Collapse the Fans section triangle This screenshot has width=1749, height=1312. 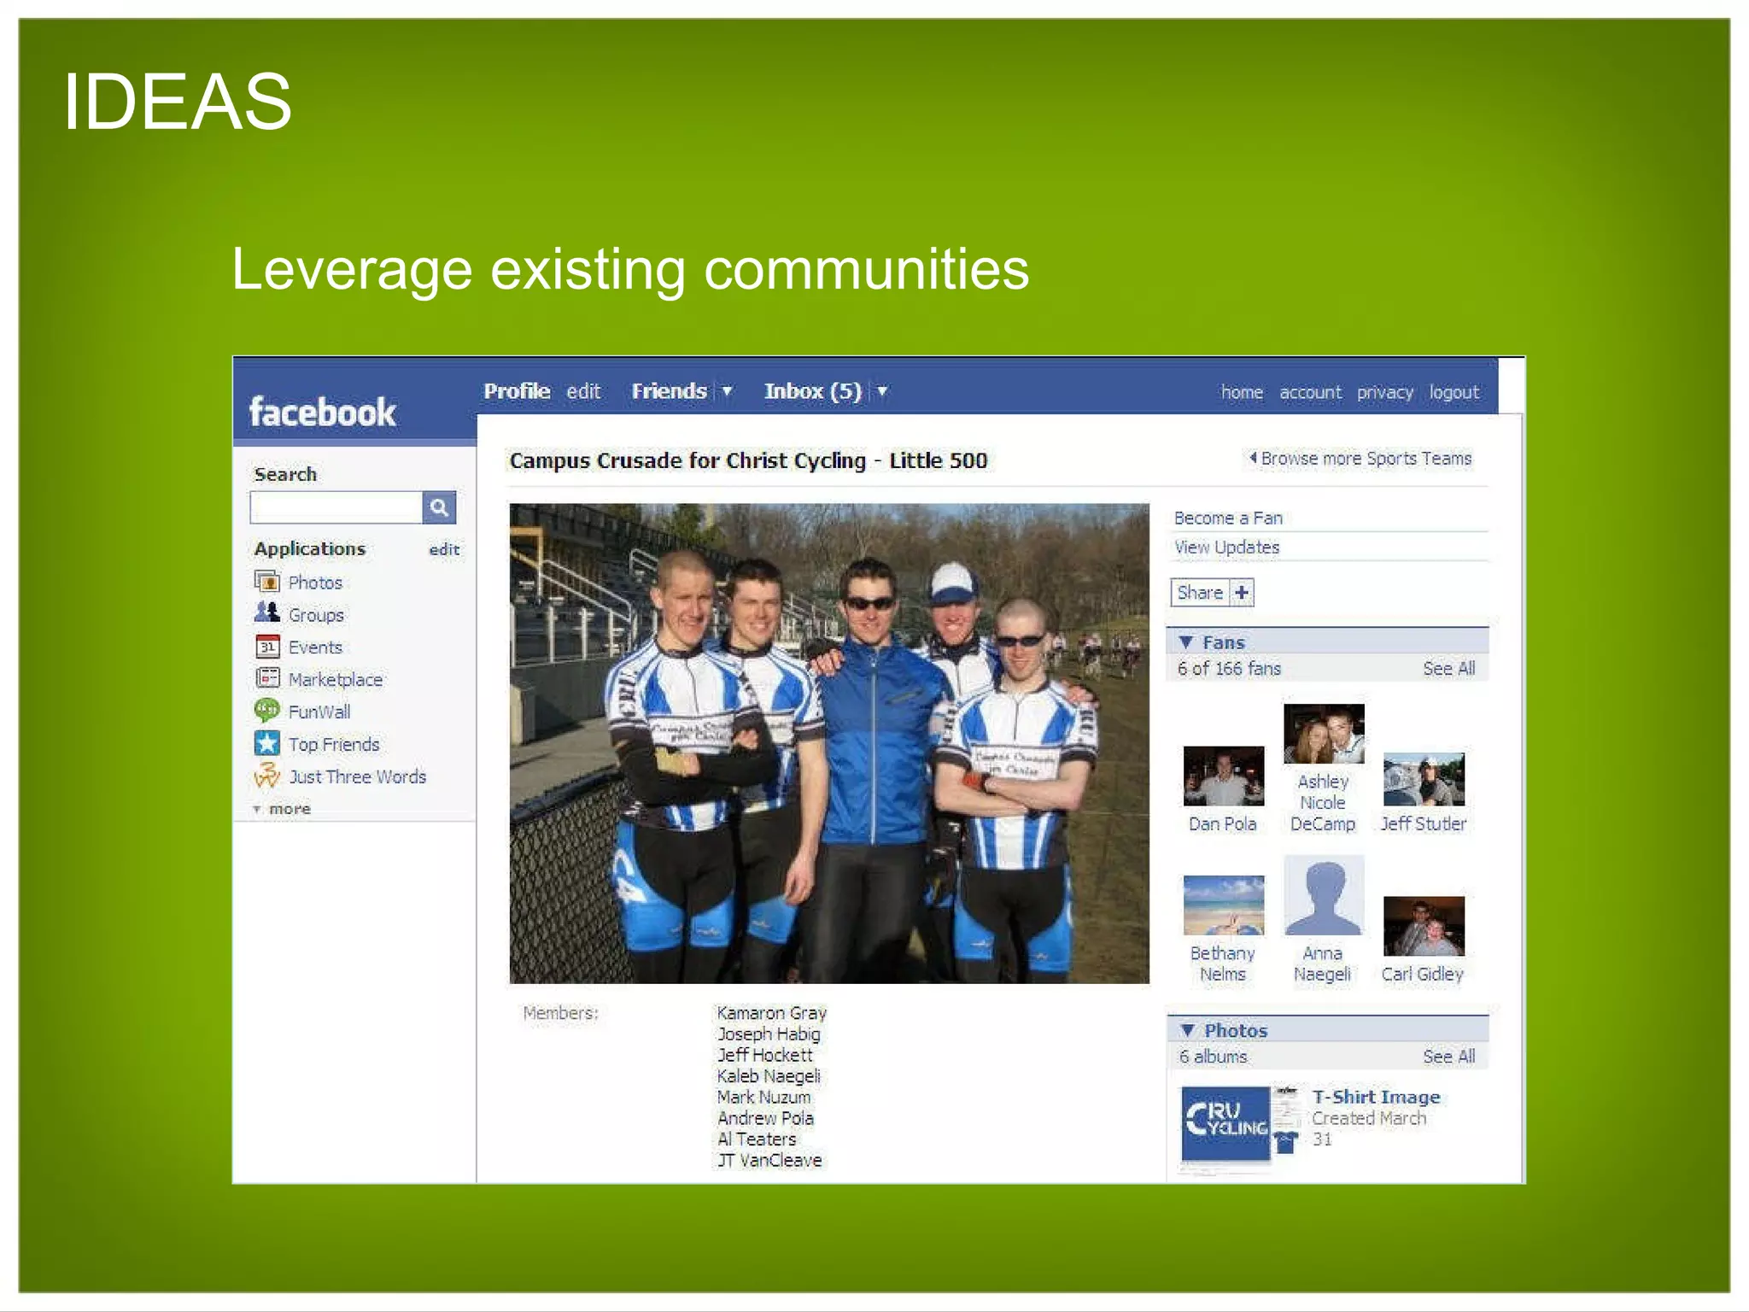point(1186,642)
